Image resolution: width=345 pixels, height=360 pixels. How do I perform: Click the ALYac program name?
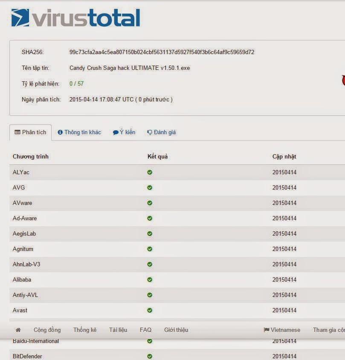click(21, 172)
